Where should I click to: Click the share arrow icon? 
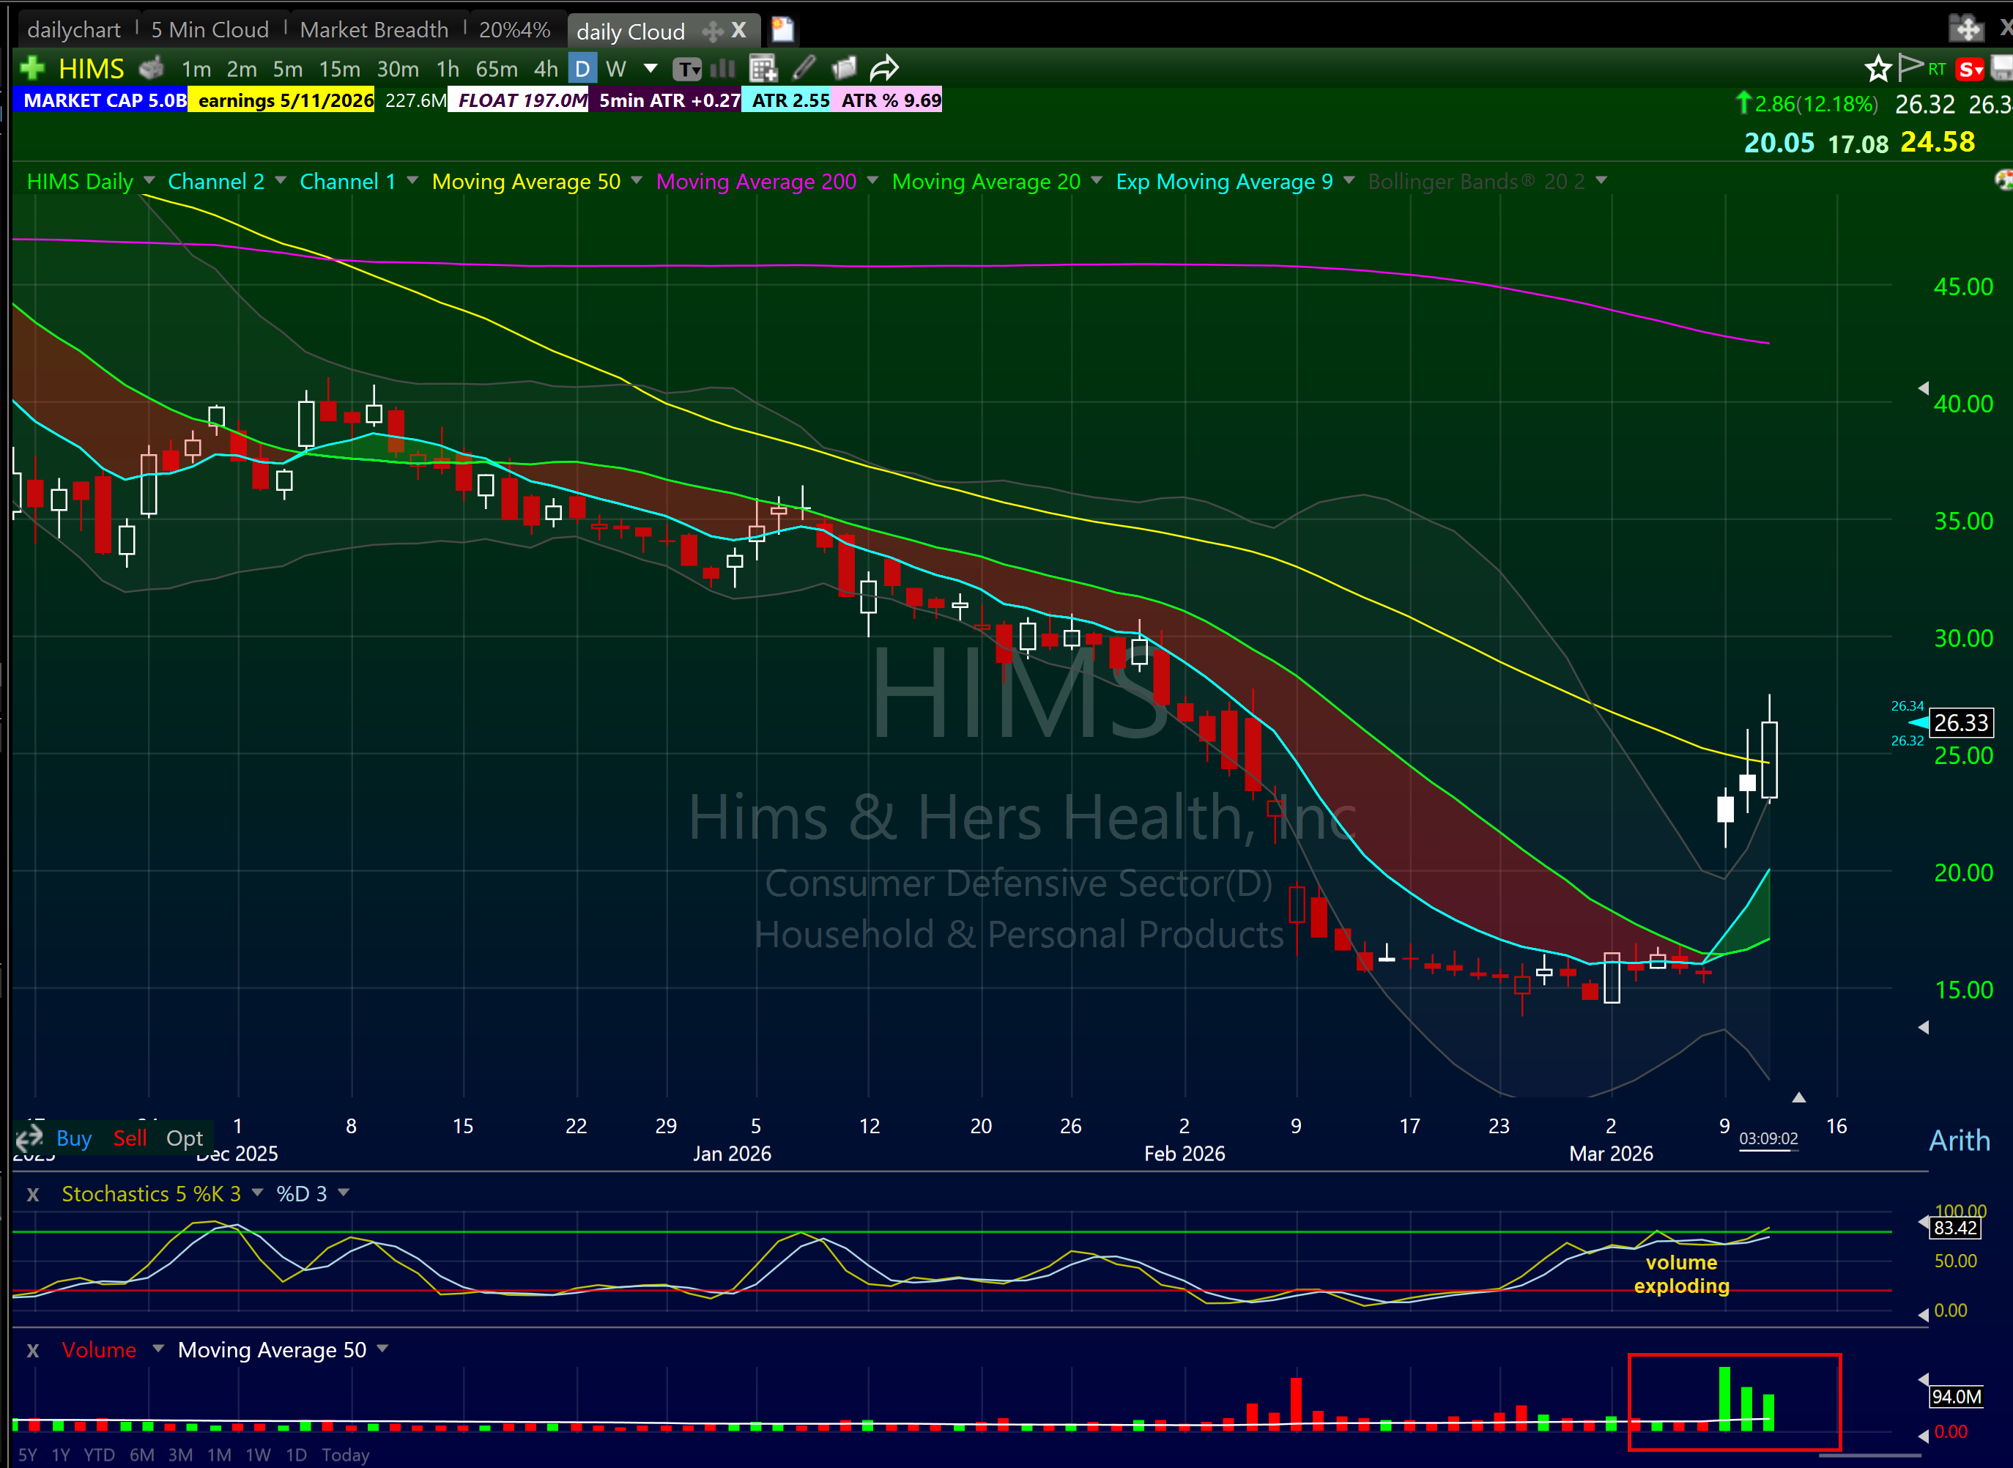pyautogui.click(x=884, y=68)
